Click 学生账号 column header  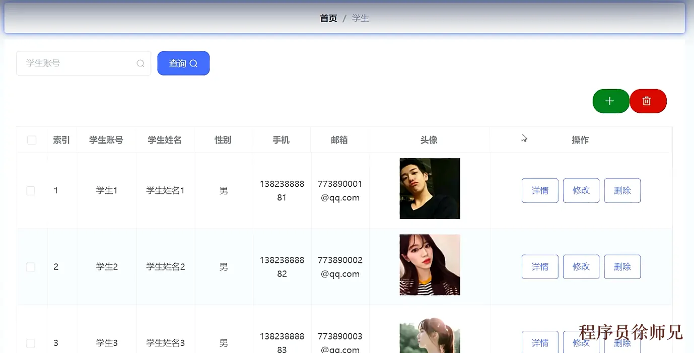point(106,140)
